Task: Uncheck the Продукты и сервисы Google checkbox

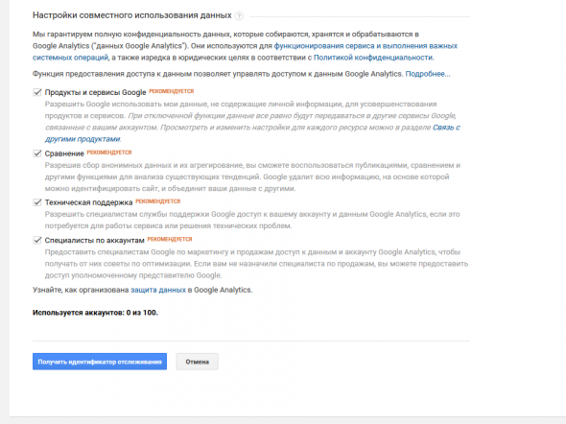Action: pos(37,92)
